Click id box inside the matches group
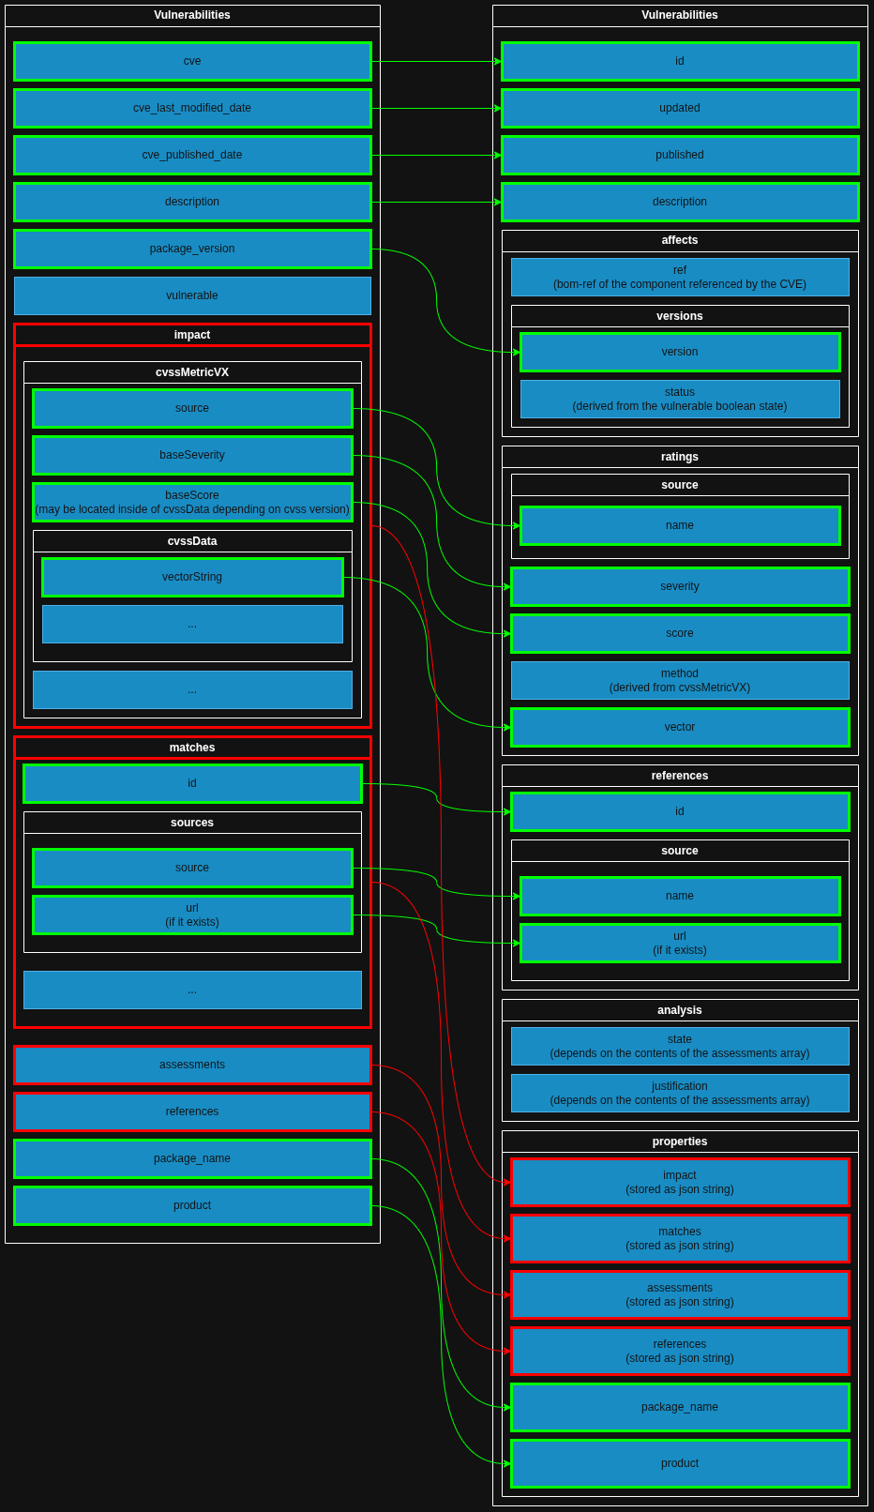 click(192, 783)
